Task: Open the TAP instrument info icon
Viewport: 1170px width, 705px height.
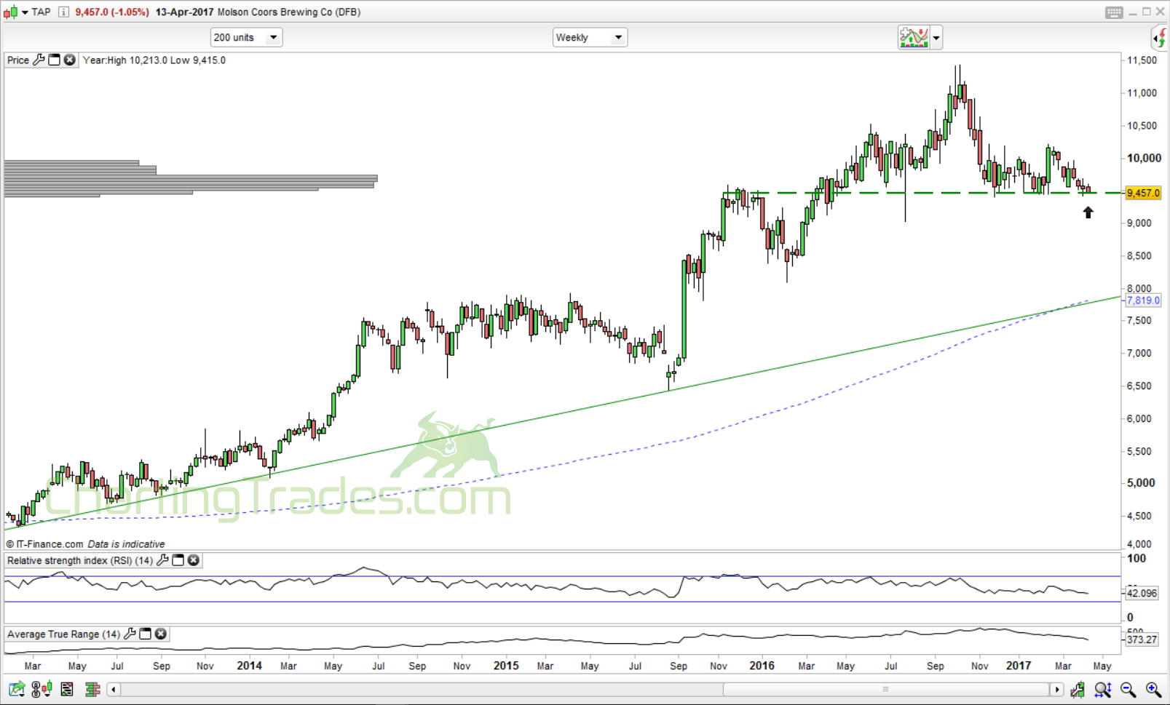Action: (x=63, y=12)
